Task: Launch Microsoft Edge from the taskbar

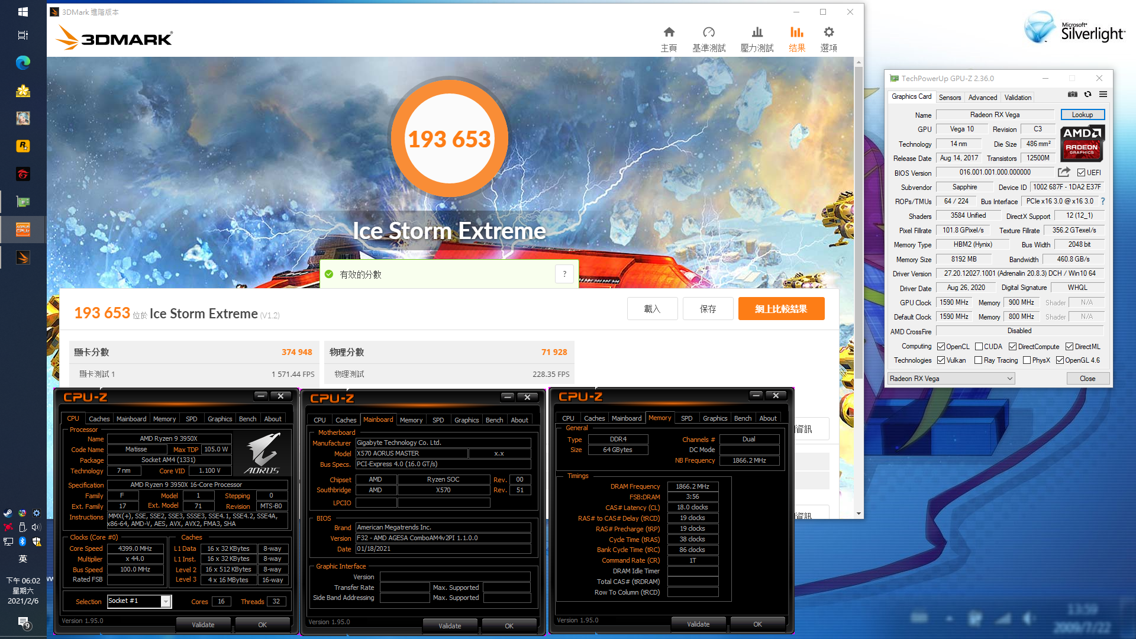Action: [x=23, y=63]
